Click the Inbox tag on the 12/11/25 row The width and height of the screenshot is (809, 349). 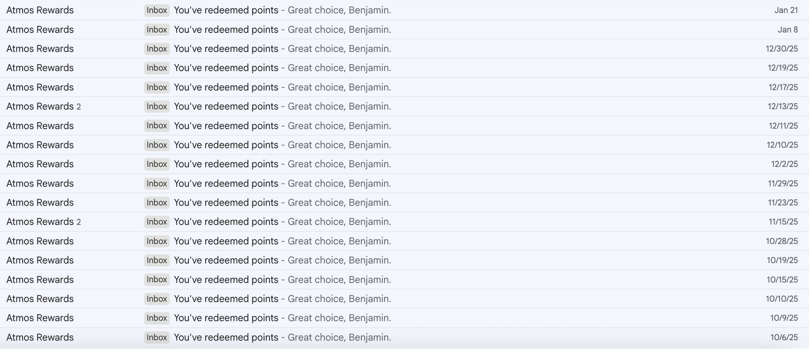tap(157, 126)
